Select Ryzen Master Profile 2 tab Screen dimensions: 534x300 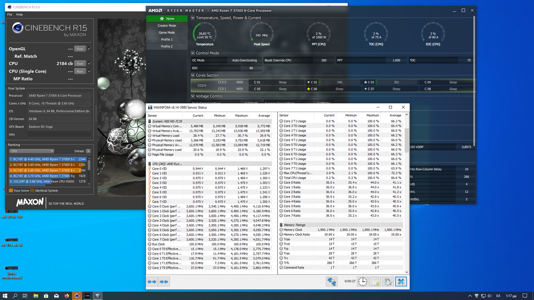(167, 46)
